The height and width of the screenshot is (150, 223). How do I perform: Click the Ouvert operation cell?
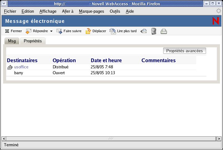[x=59, y=73]
